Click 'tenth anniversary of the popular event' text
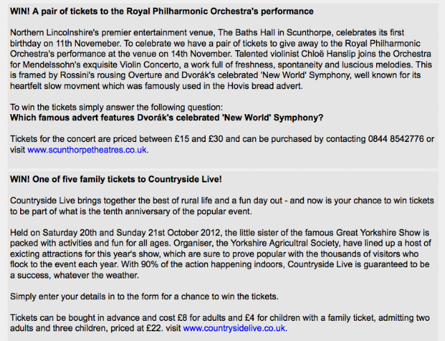The height and width of the screenshot is (341, 445). pyautogui.click(x=177, y=212)
